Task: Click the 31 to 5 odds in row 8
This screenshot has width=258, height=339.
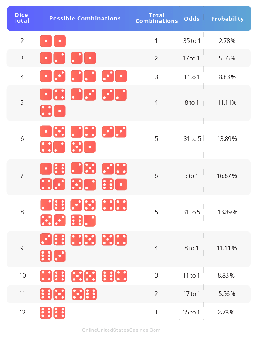Action: tap(191, 212)
